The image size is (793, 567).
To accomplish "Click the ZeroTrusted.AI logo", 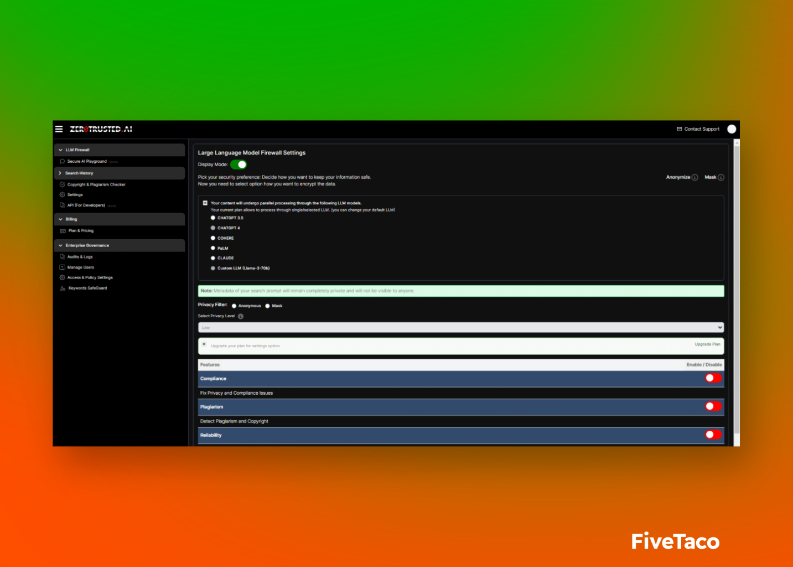I will (101, 129).
